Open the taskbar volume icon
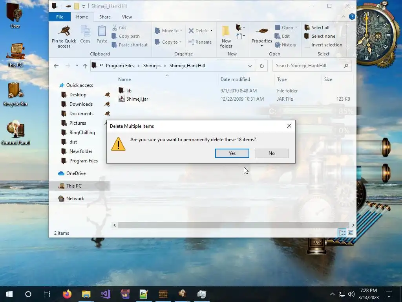402x302 pixels. pyautogui.click(x=351, y=294)
